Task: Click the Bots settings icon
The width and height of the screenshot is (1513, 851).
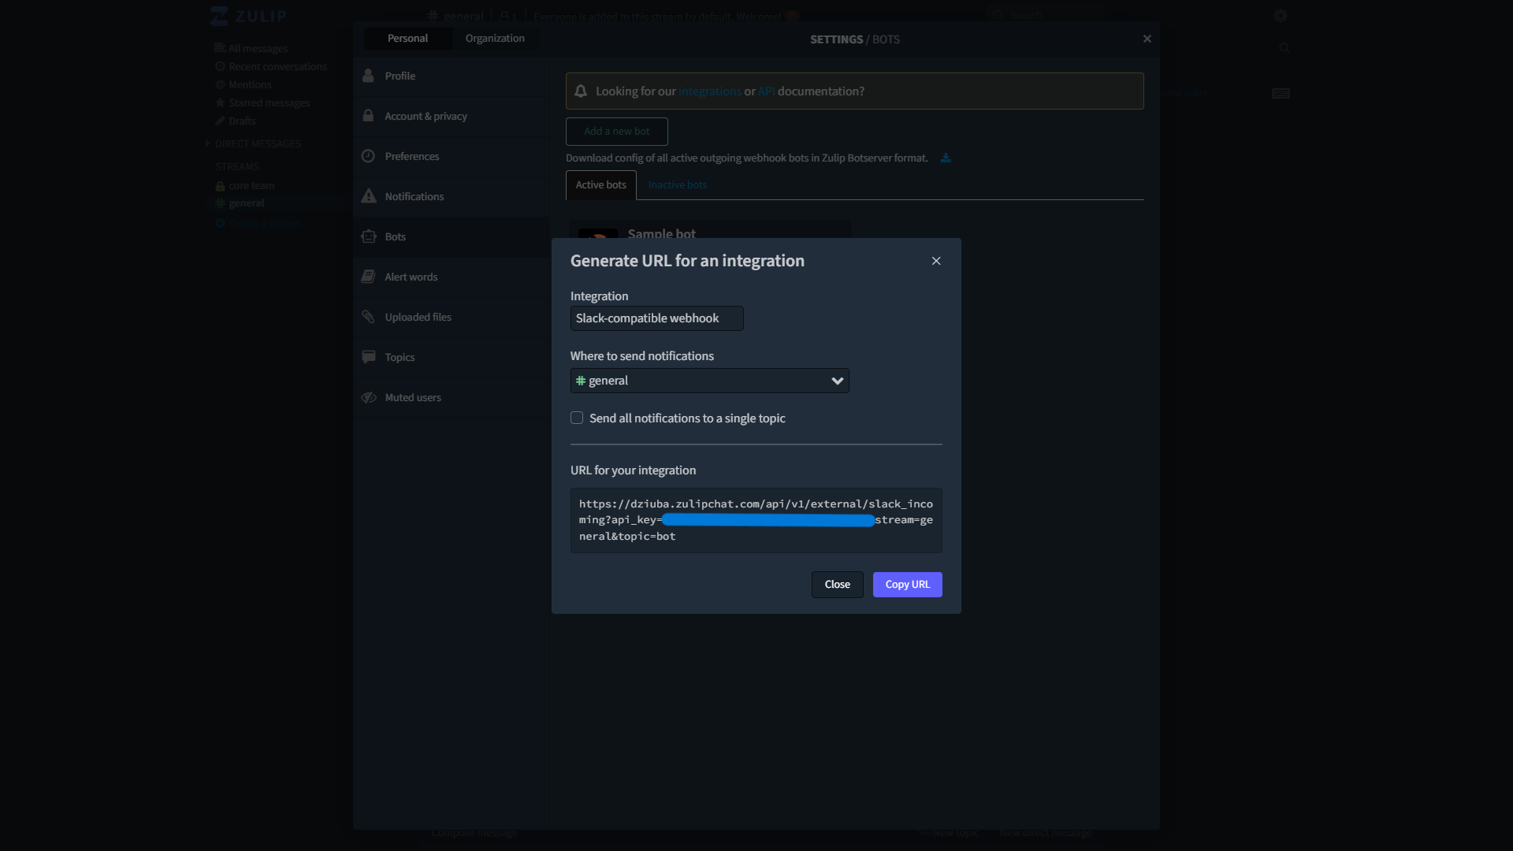Action: 369,235
